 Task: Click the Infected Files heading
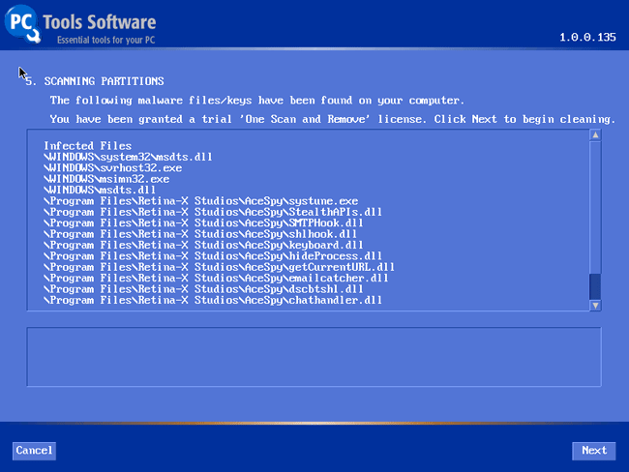pyautogui.click(x=87, y=146)
